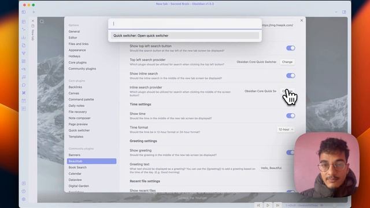Open Hotkeys settings section
Screen dimensions: 370x208
[75, 56]
